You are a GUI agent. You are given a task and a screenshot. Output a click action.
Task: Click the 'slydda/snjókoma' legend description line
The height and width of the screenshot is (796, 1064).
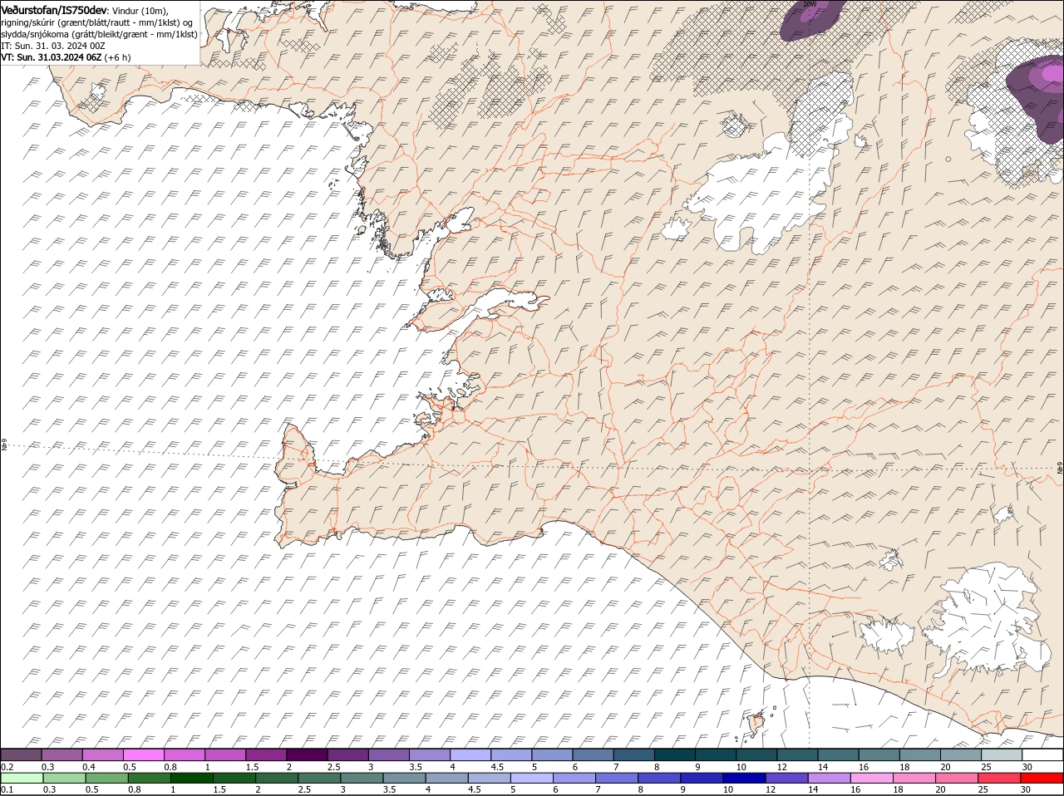pos(99,34)
